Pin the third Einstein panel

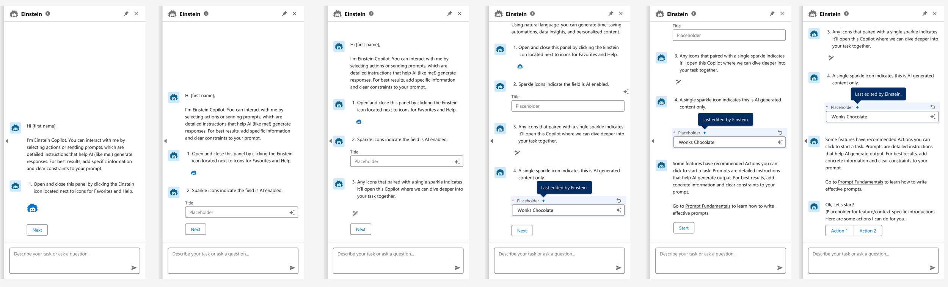tap(450, 14)
